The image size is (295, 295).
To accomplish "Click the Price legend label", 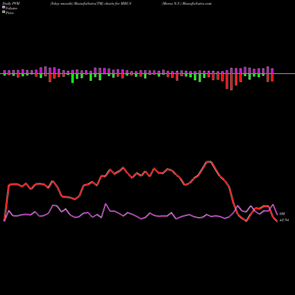I will [9, 13].
